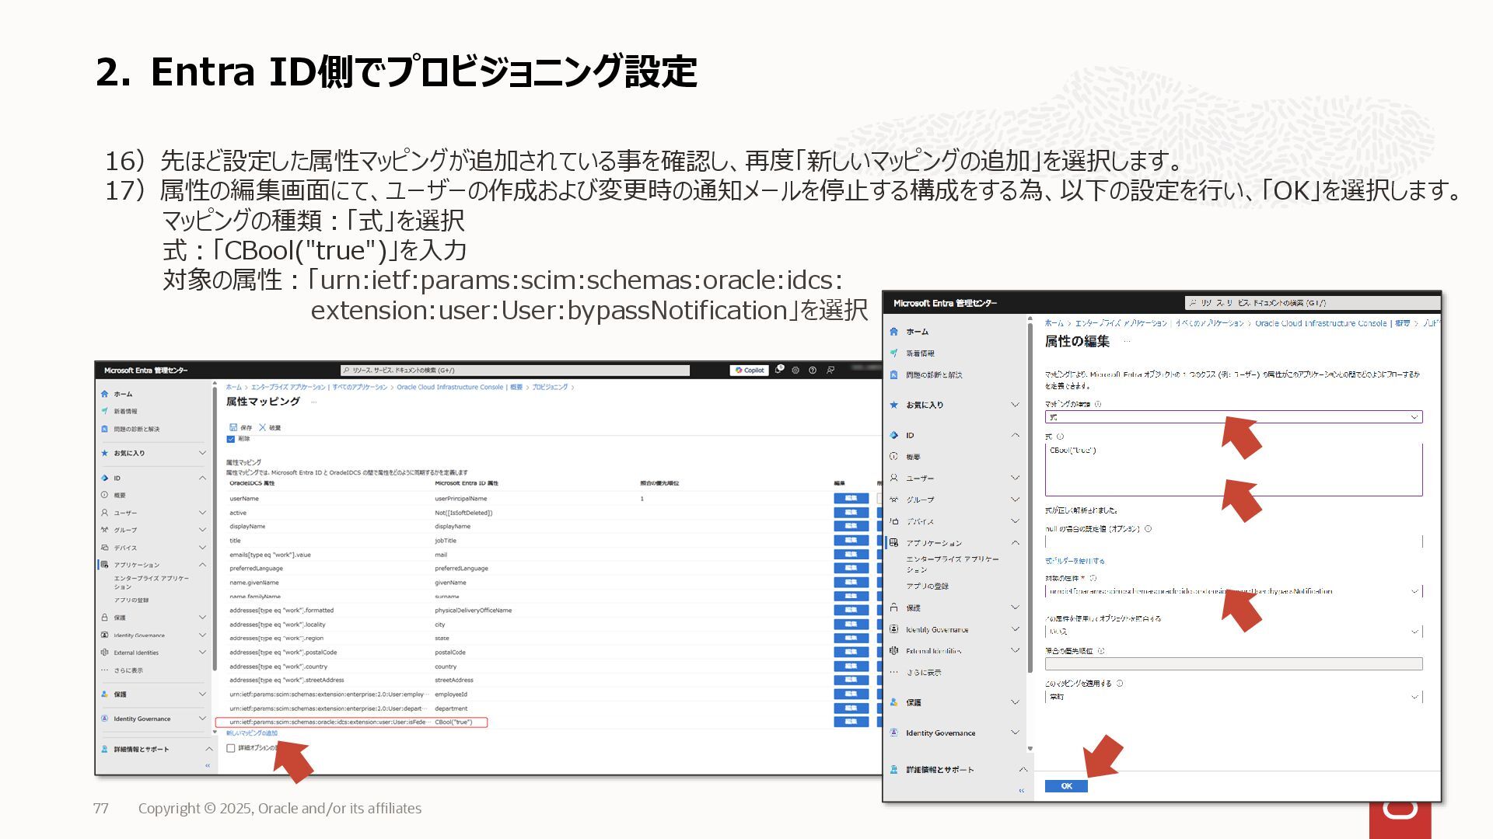The height and width of the screenshot is (839, 1493).
Task: Click お気に入り star icon in Attribute Mapping window
Action: [104, 453]
